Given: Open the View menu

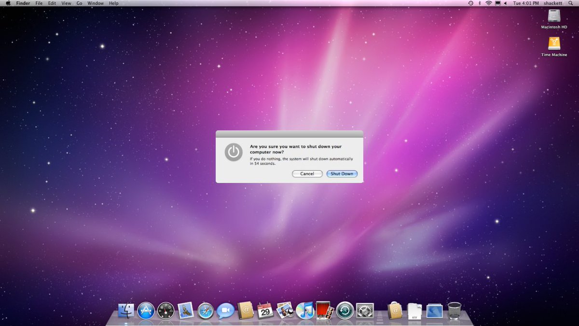Looking at the screenshot, I should tap(66, 3).
